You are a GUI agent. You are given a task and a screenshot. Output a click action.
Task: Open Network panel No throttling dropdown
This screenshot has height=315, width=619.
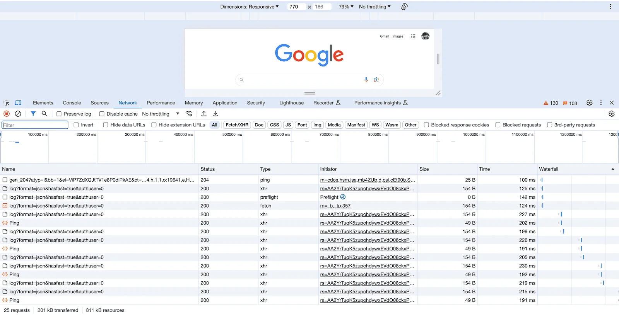(161, 114)
